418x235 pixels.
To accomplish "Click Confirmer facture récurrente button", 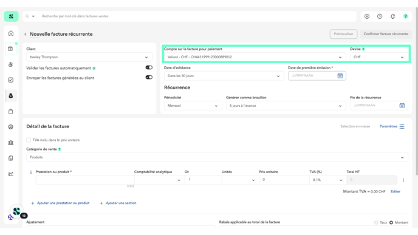I will pyautogui.click(x=386, y=34).
